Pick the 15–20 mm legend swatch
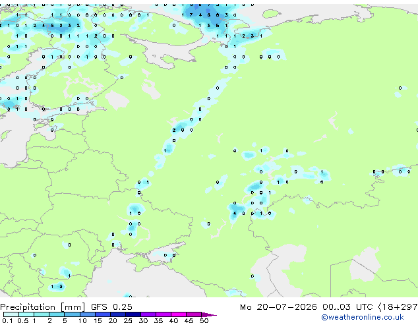This screenshot has width=418, height=323. pyautogui.click(x=102, y=314)
